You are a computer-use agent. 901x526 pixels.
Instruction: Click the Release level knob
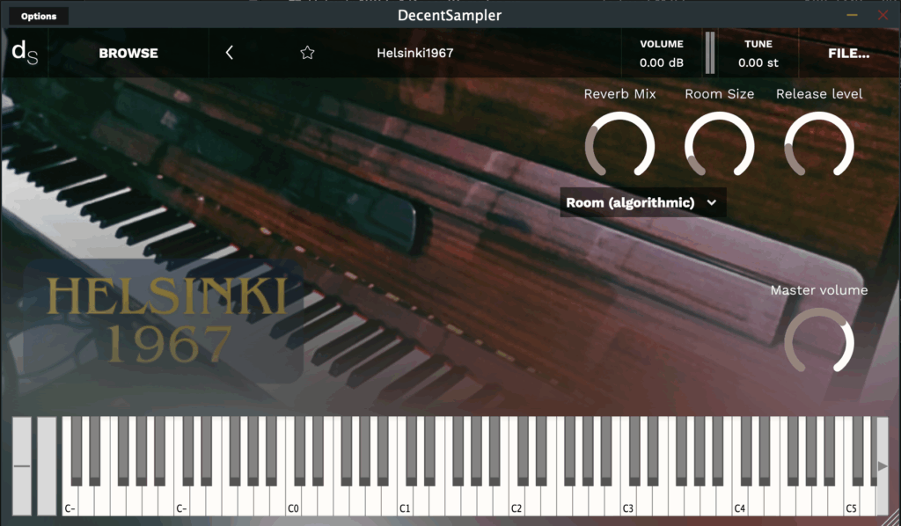(x=818, y=145)
